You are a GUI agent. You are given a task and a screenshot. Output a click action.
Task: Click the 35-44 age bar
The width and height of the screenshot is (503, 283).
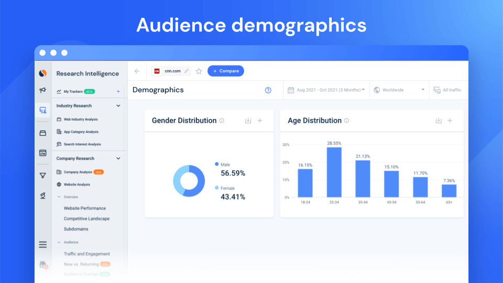[363, 179]
